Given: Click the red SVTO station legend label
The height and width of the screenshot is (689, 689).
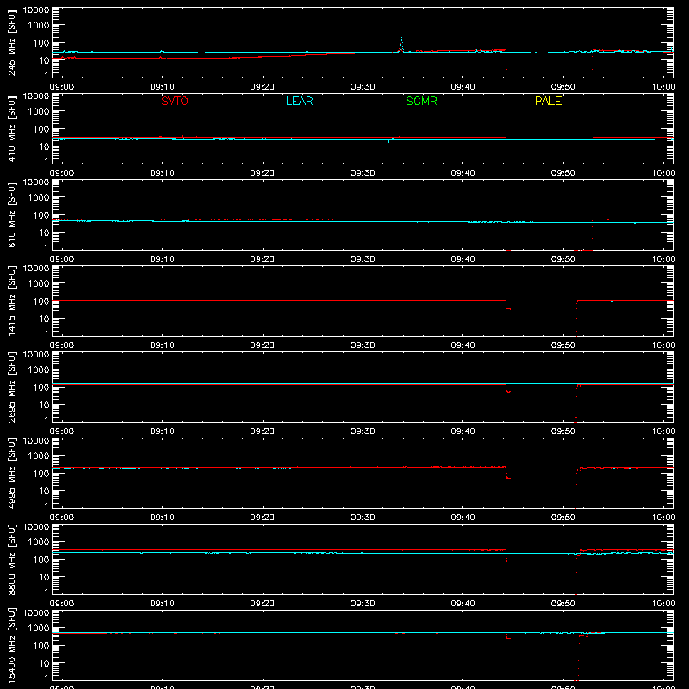Looking at the screenshot, I should [175, 101].
